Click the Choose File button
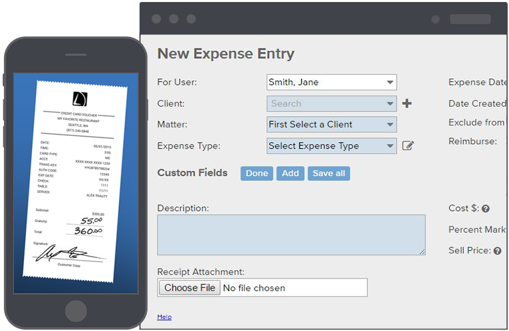This screenshot has width=509, height=331. pos(189,288)
